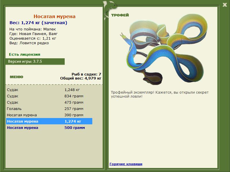Click the На что поймана: Малек line
Image resolution: width=230 pixels, height=172 pixels.
(32, 29)
